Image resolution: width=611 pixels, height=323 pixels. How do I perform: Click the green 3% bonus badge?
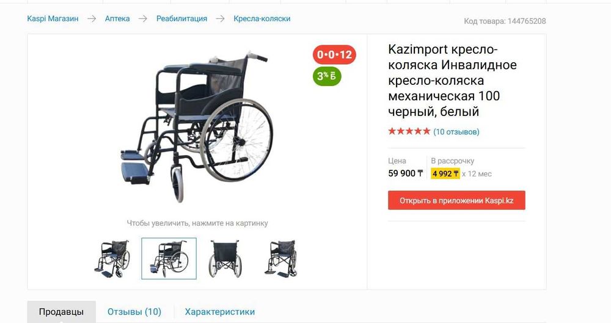pos(326,76)
